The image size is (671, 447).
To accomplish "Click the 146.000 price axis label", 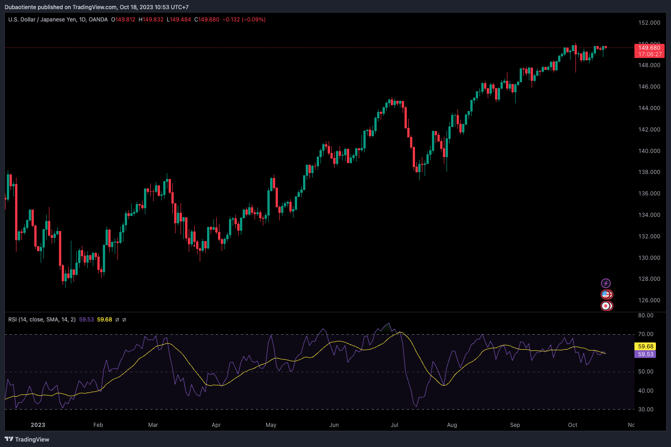I will click(x=649, y=87).
